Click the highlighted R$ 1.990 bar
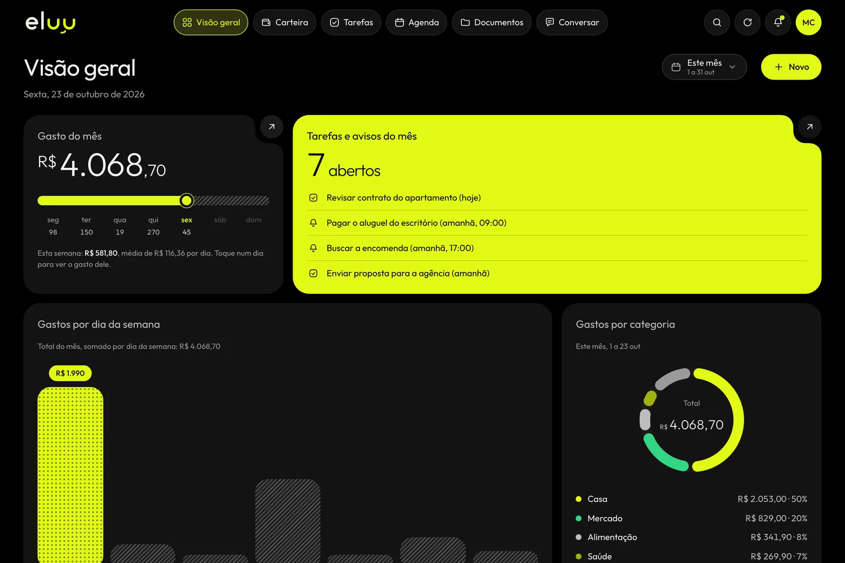The height and width of the screenshot is (563, 845). (70, 475)
